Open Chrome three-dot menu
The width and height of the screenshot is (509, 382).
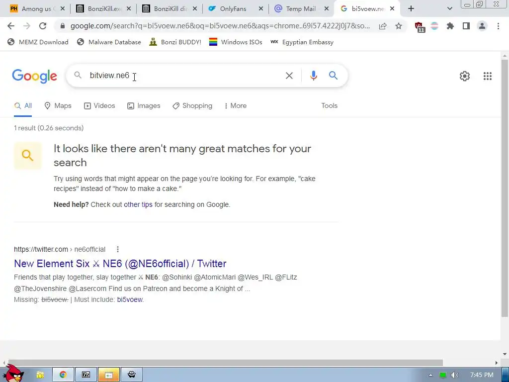point(498,26)
